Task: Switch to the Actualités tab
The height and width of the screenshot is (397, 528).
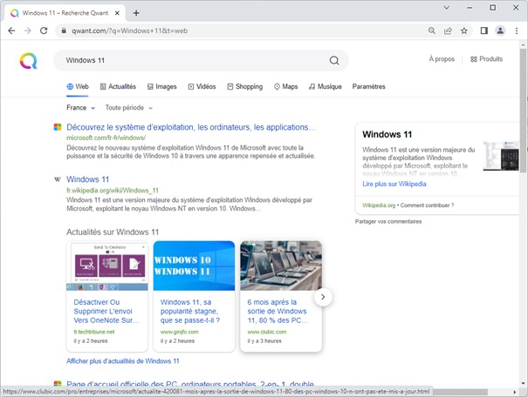Action: [118, 87]
